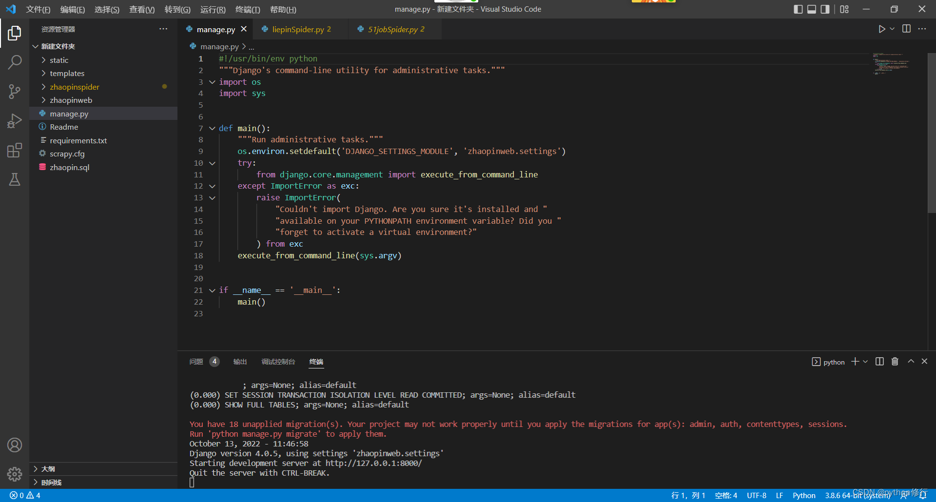This screenshot has width=936, height=502.
Task: Toggle the secondary side bar
Action: point(825,9)
